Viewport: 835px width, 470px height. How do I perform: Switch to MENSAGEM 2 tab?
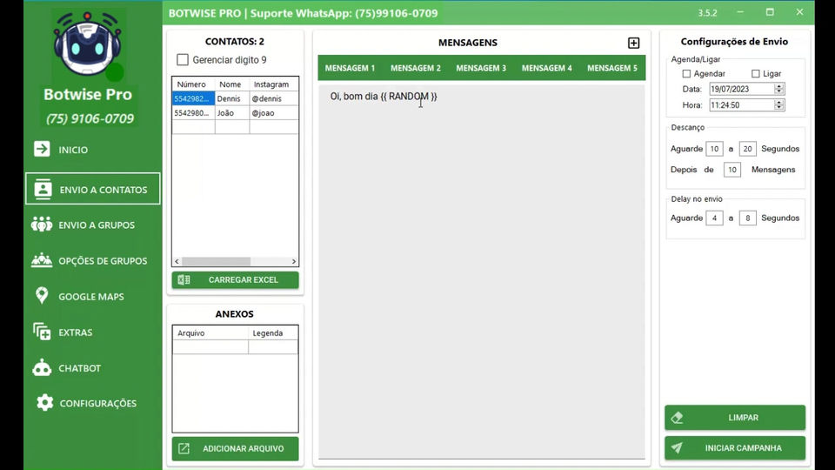pos(416,68)
